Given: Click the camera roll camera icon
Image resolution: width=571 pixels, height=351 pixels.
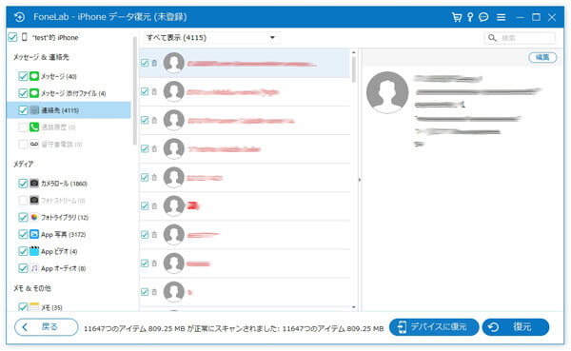Looking at the screenshot, I should click(x=34, y=184).
